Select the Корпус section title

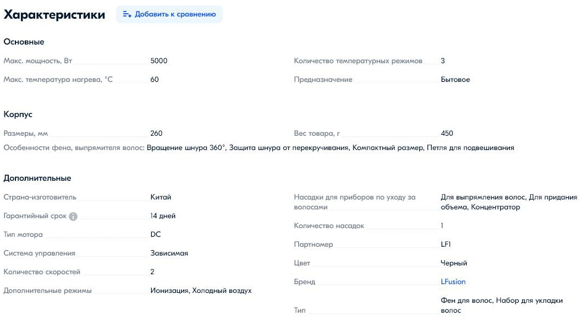(x=18, y=114)
